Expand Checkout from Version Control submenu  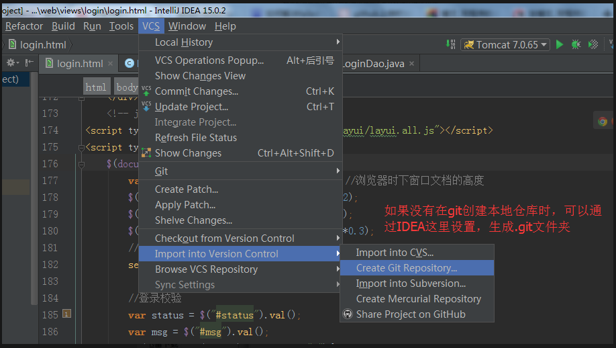coord(240,238)
